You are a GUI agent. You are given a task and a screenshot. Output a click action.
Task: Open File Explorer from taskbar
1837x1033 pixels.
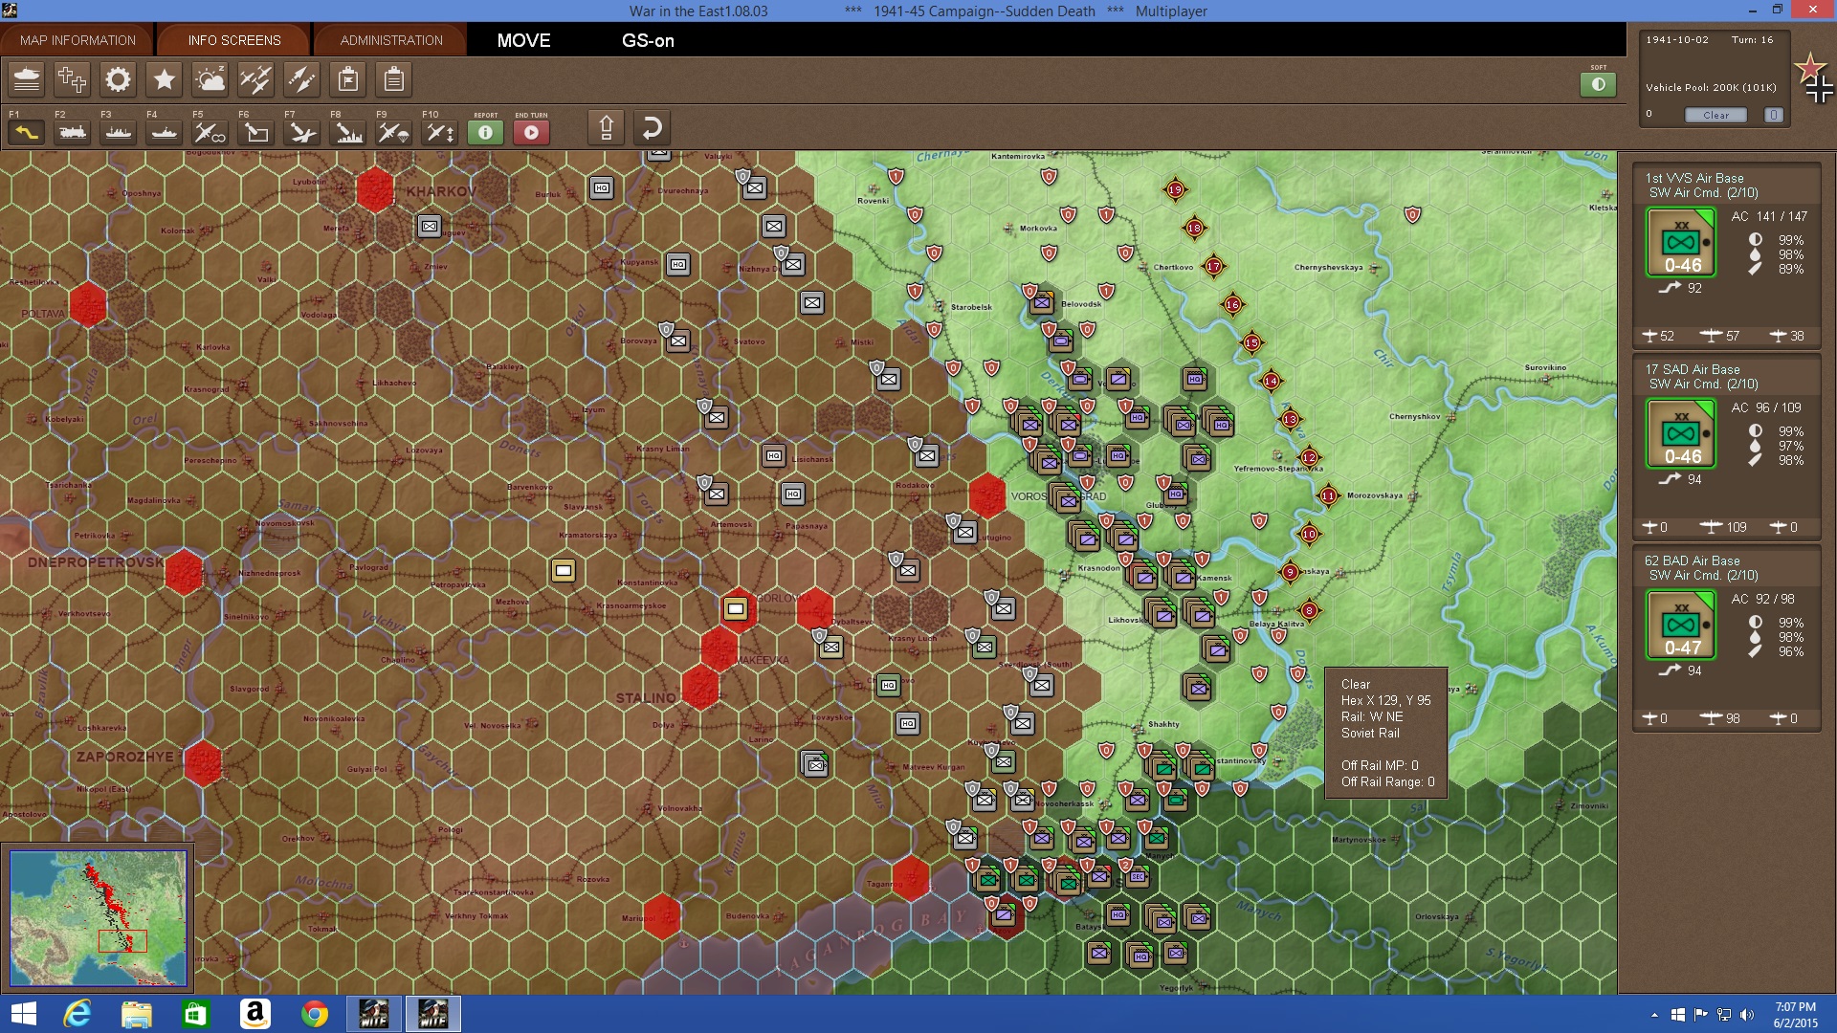(136, 1014)
